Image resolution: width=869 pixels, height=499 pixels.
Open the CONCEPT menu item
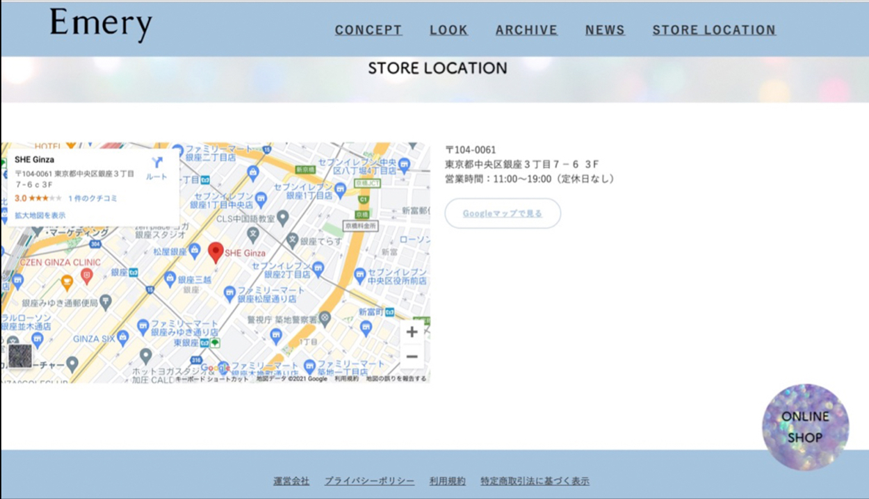pyautogui.click(x=368, y=30)
